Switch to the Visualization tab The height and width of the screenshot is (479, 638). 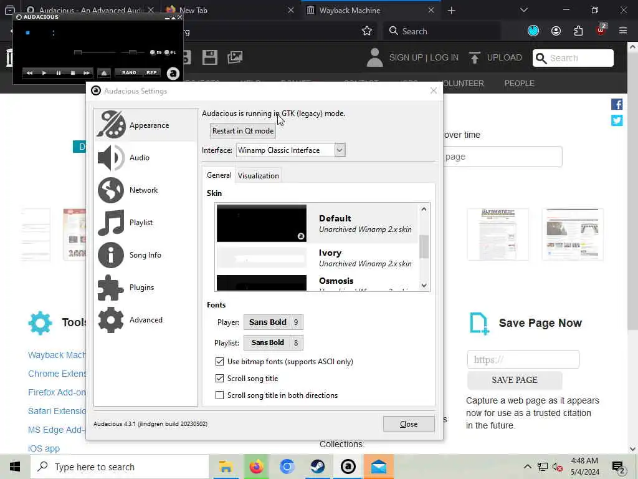click(259, 175)
